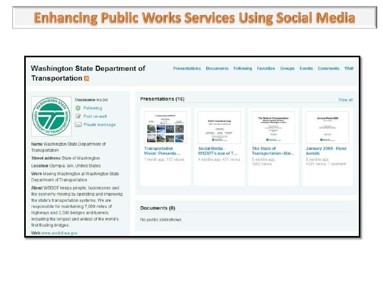Open the Groups nav tab
Image resolution: width=383 pixels, height=287 pixels.
point(287,68)
